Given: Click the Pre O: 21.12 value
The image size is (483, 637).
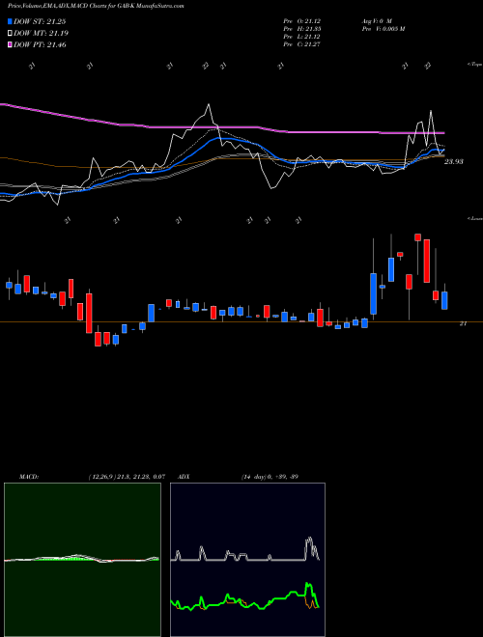Looking at the screenshot, I should tap(302, 20).
